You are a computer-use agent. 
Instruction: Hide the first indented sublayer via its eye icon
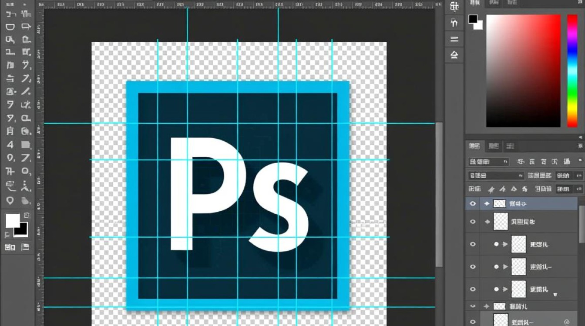pyautogui.click(x=473, y=244)
